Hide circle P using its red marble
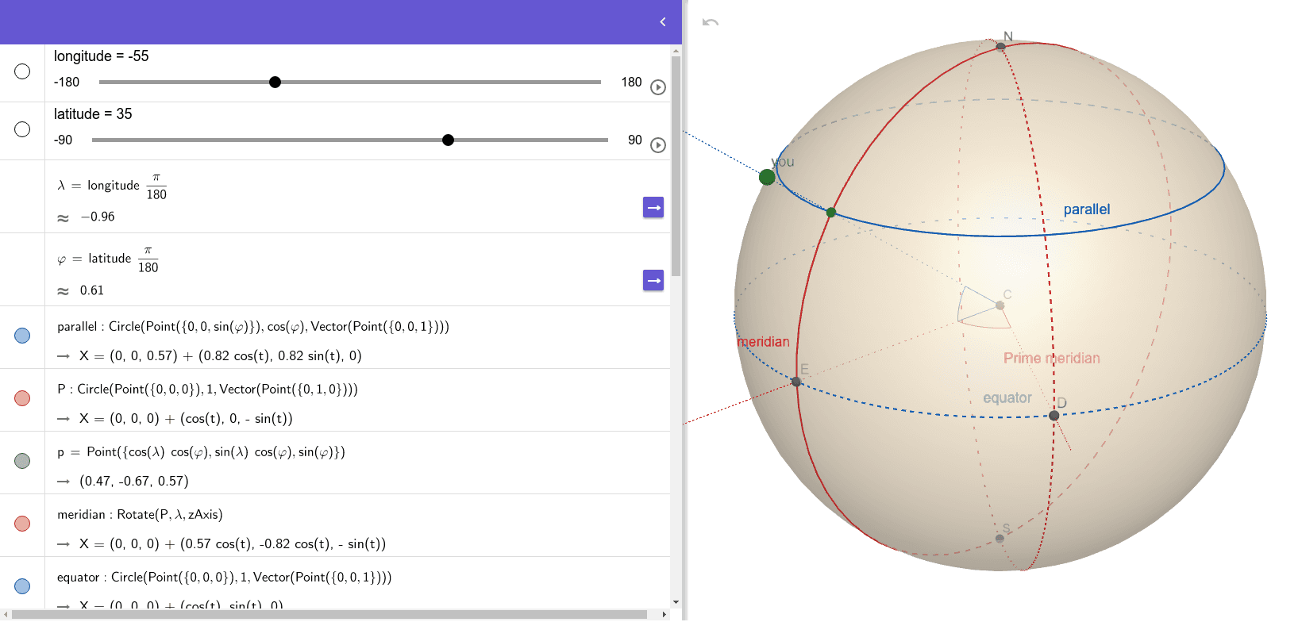This screenshot has width=1302, height=622. 22,398
